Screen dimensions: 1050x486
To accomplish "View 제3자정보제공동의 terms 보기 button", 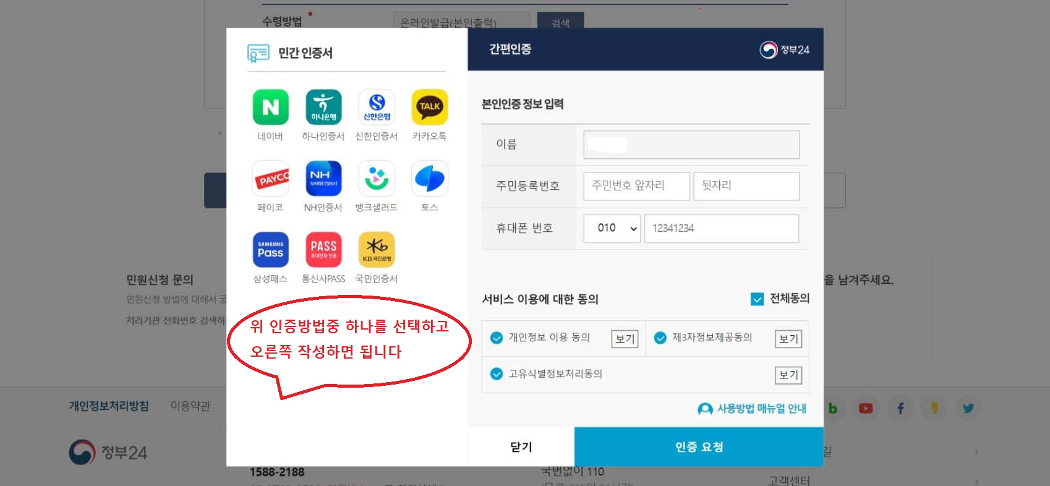I will pyautogui.click(x=788, y=339).
